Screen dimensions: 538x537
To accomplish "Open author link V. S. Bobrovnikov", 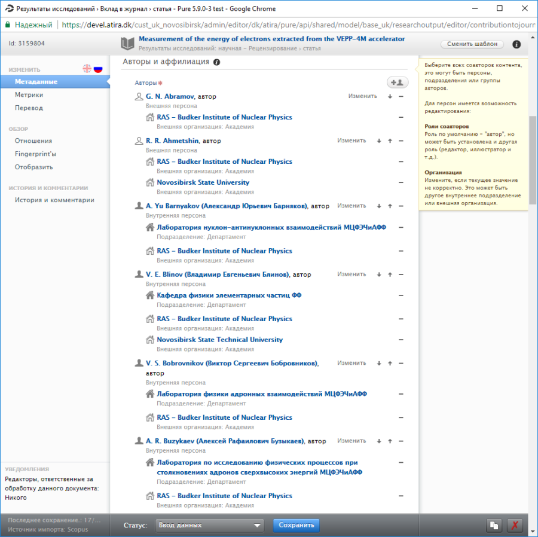I will (233, 363).
